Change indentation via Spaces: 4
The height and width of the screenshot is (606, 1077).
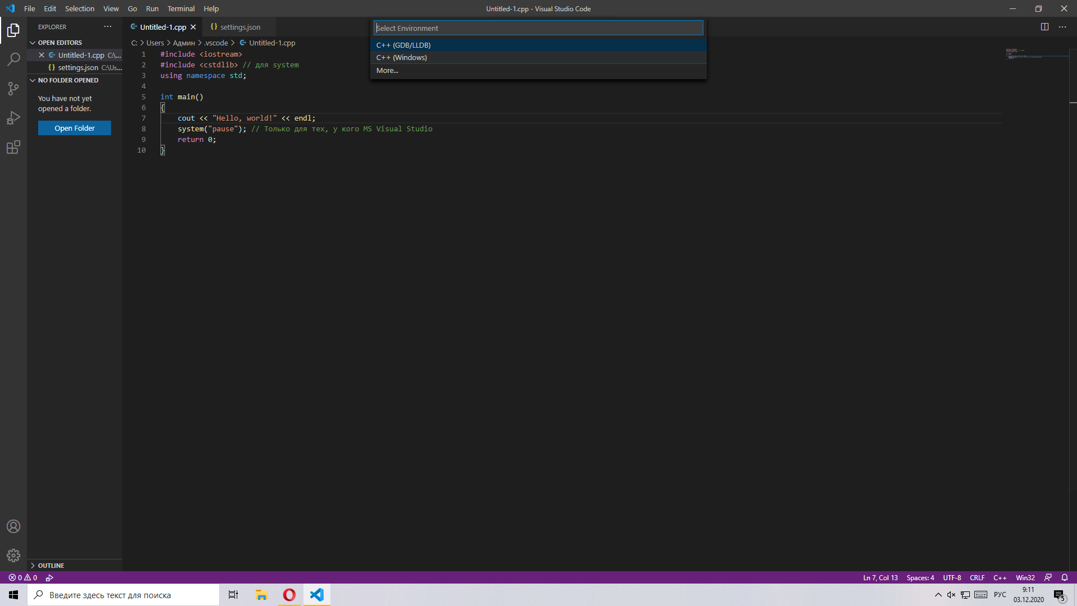coord(920,577)
